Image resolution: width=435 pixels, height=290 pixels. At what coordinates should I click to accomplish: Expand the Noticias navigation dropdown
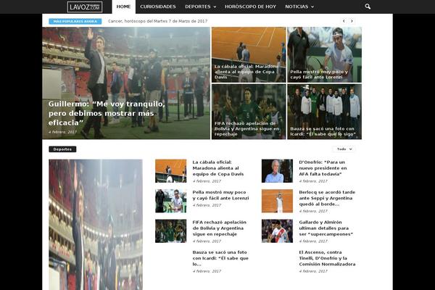[x=299, y=7]
